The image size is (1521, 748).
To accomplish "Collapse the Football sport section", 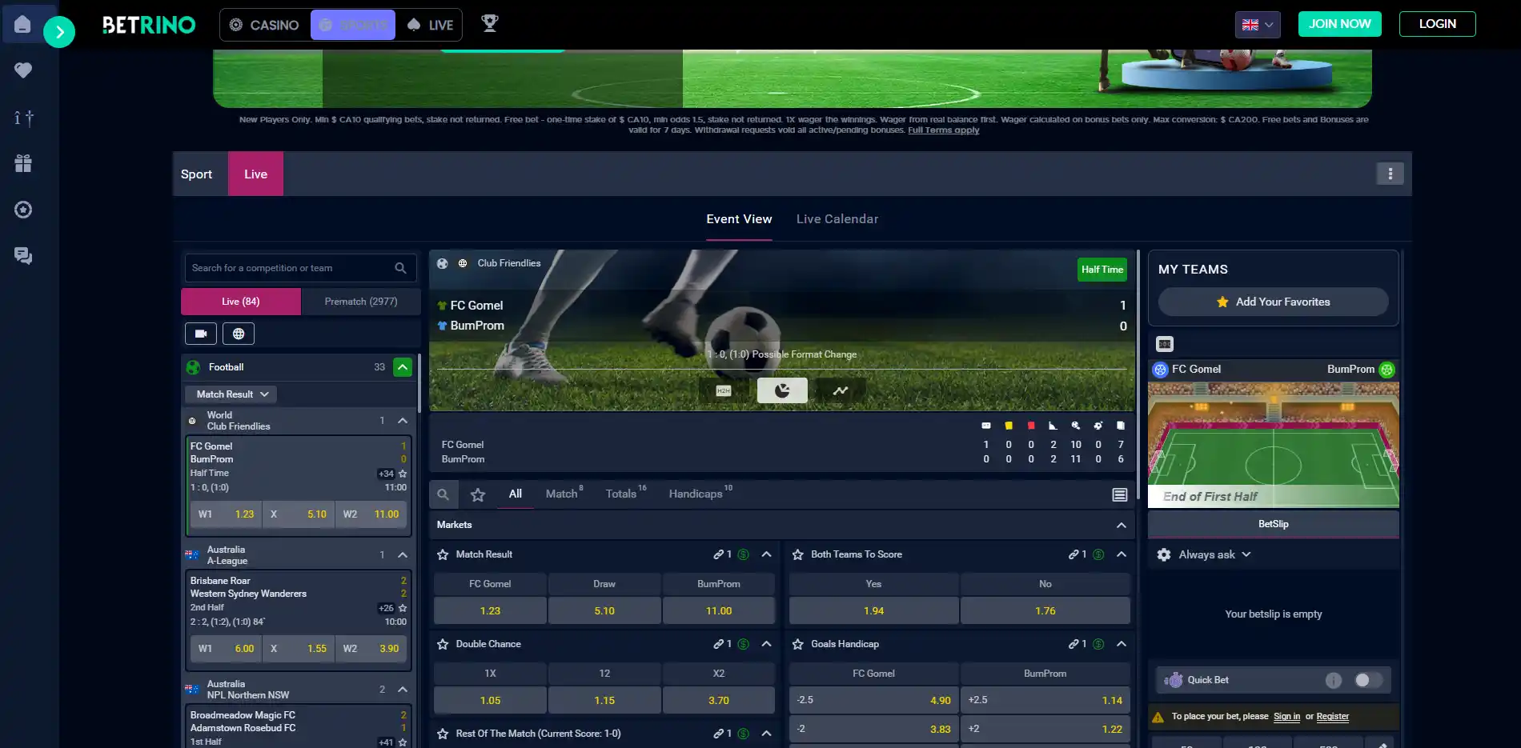I will (x=403, y=367).
